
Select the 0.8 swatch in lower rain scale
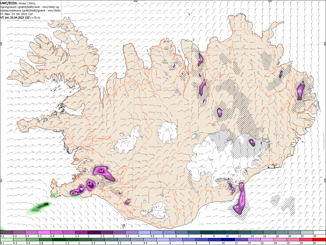coord(46,240)
